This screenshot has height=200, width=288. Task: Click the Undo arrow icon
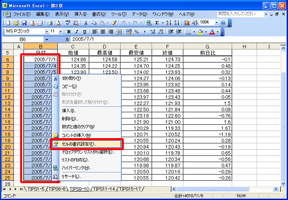click(123, 23)
